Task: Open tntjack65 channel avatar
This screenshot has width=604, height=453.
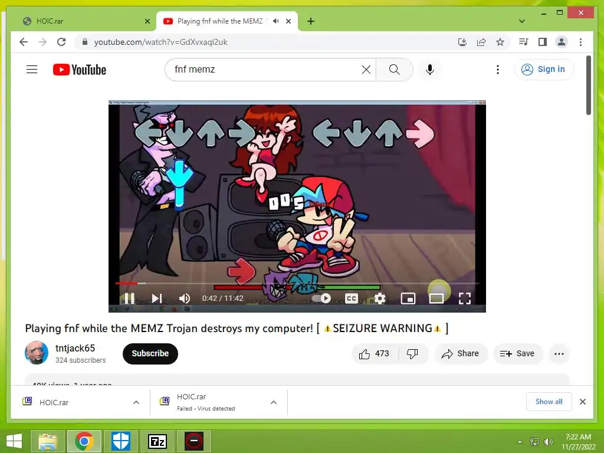Action: coord(37,353)
